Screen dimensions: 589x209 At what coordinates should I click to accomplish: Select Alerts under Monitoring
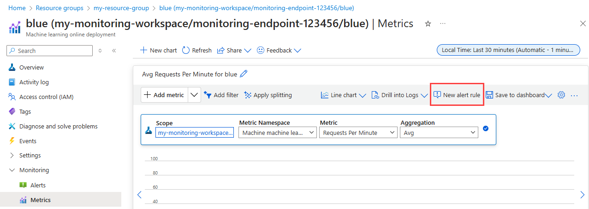tap(38, 185)
